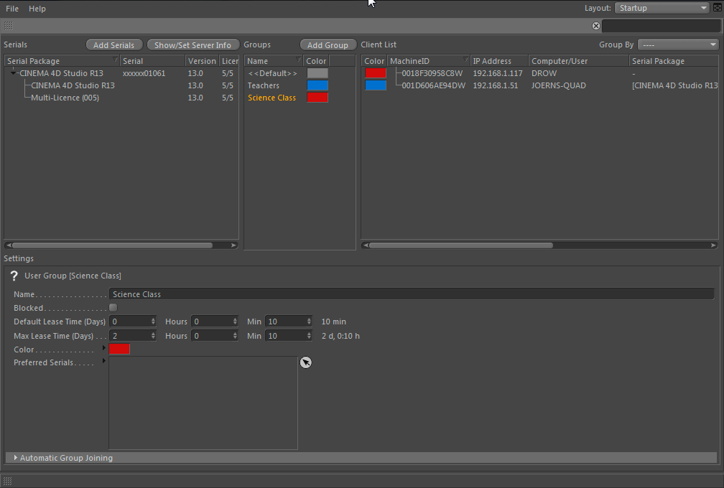Click the IP Address column header
This screenshot has height=488, width=724.
pyautogui.click(x=499, y=61)
